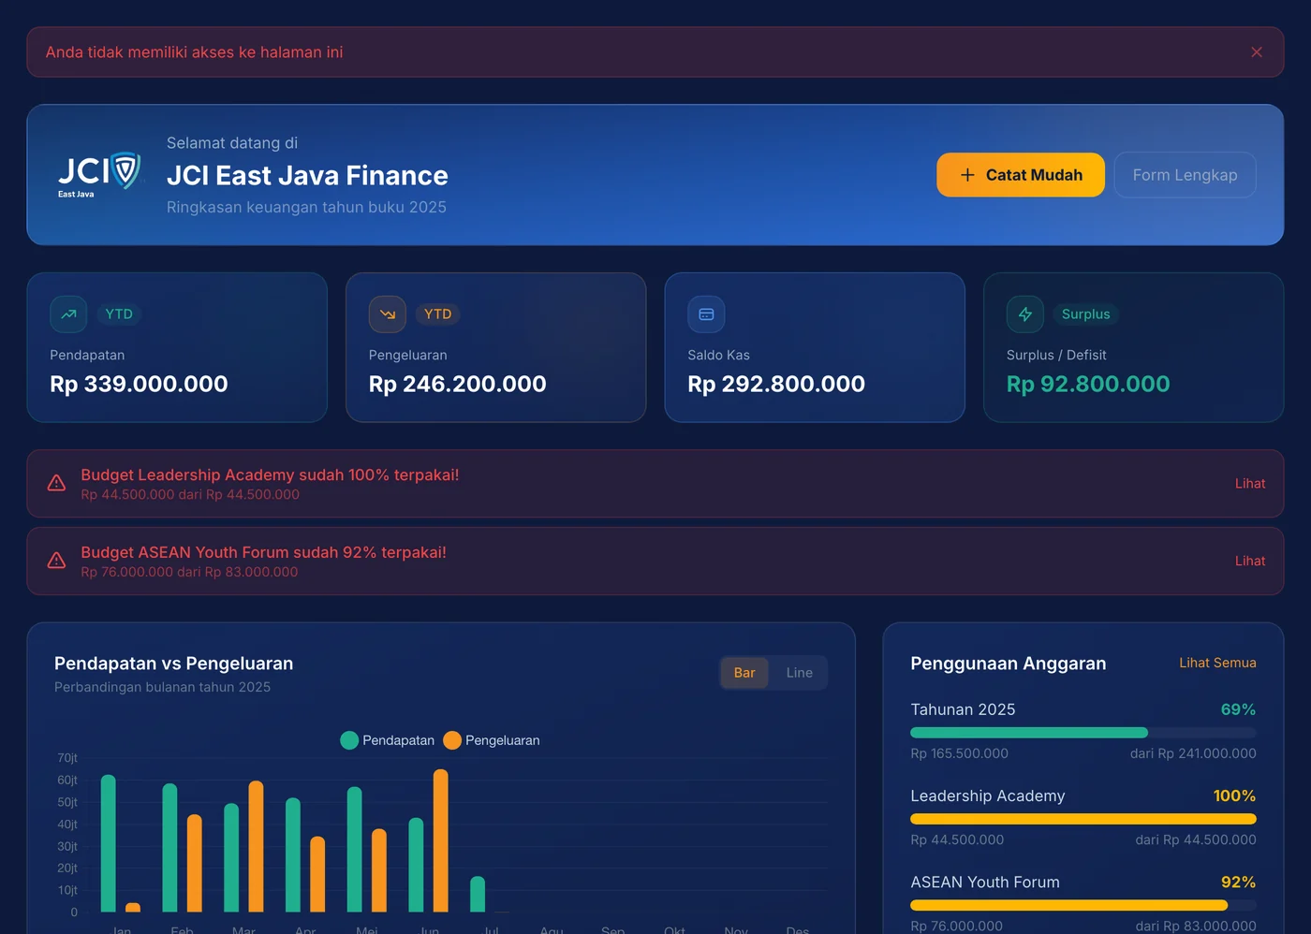Click the Surplus badge label
Image resolution: width=1311 pixels, height=934 pixels.
click(1085, 314)
